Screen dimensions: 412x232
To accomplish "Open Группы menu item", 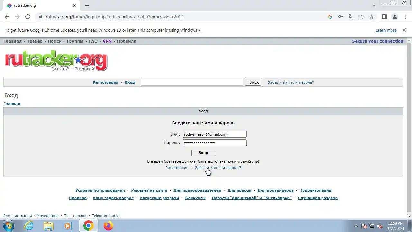I will click(x=75, y=41).
